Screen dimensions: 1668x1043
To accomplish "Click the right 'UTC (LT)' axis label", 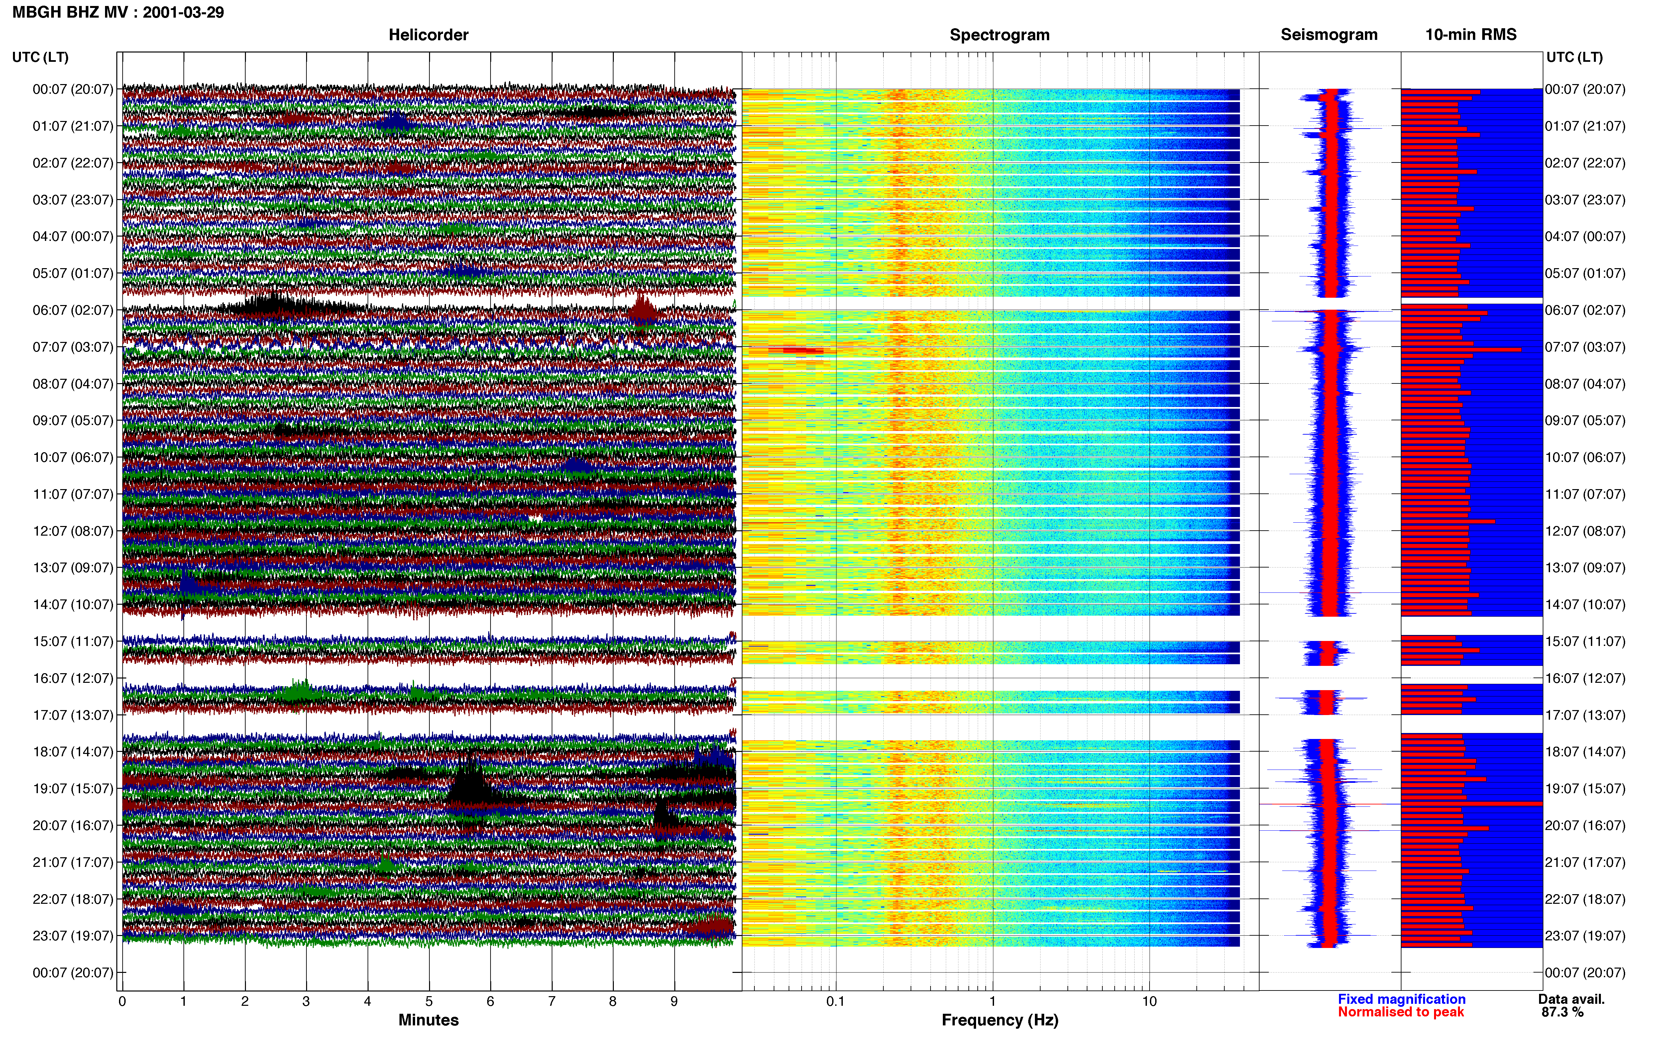I will (x=1574, y=57).
